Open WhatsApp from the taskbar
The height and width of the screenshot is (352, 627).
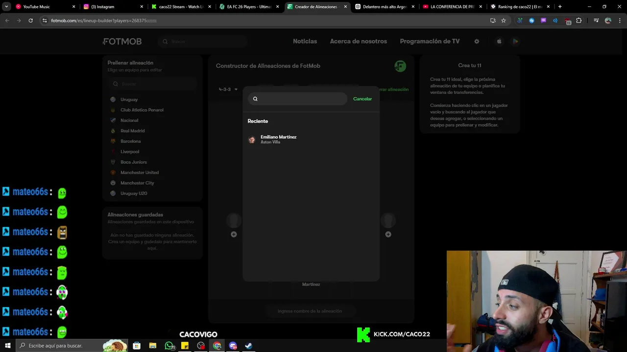169,346
